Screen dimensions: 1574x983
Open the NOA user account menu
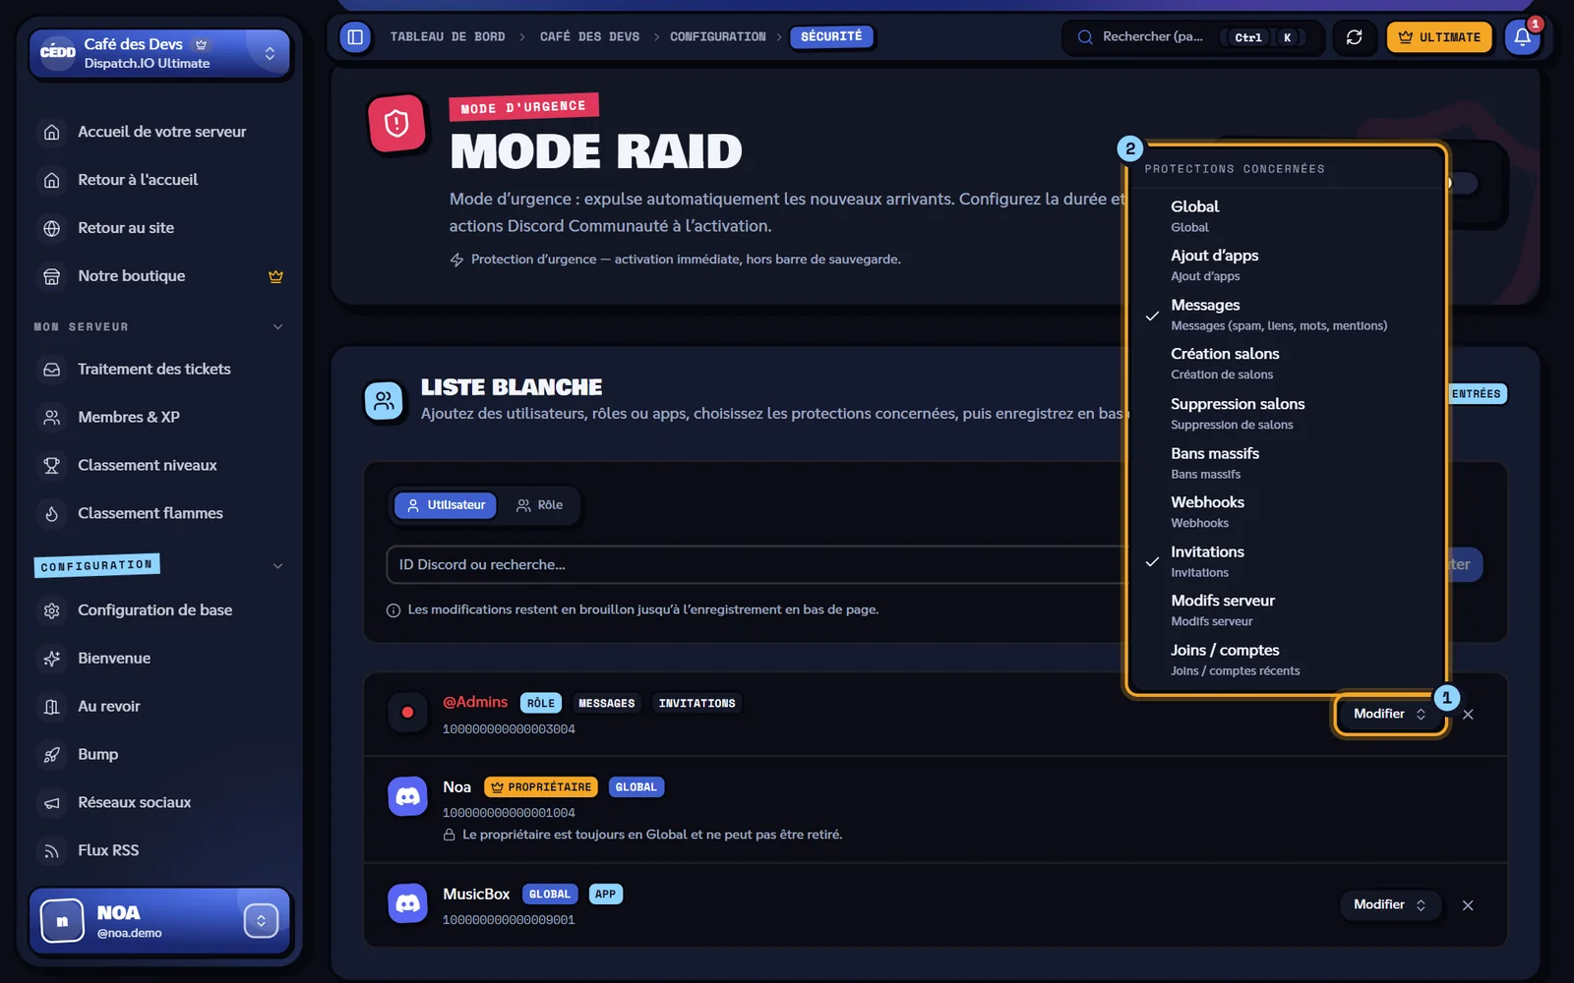tap(160, 921)
